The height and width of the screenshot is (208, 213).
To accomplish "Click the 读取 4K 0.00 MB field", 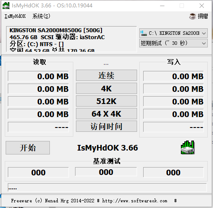I will [x=38, y=88].
